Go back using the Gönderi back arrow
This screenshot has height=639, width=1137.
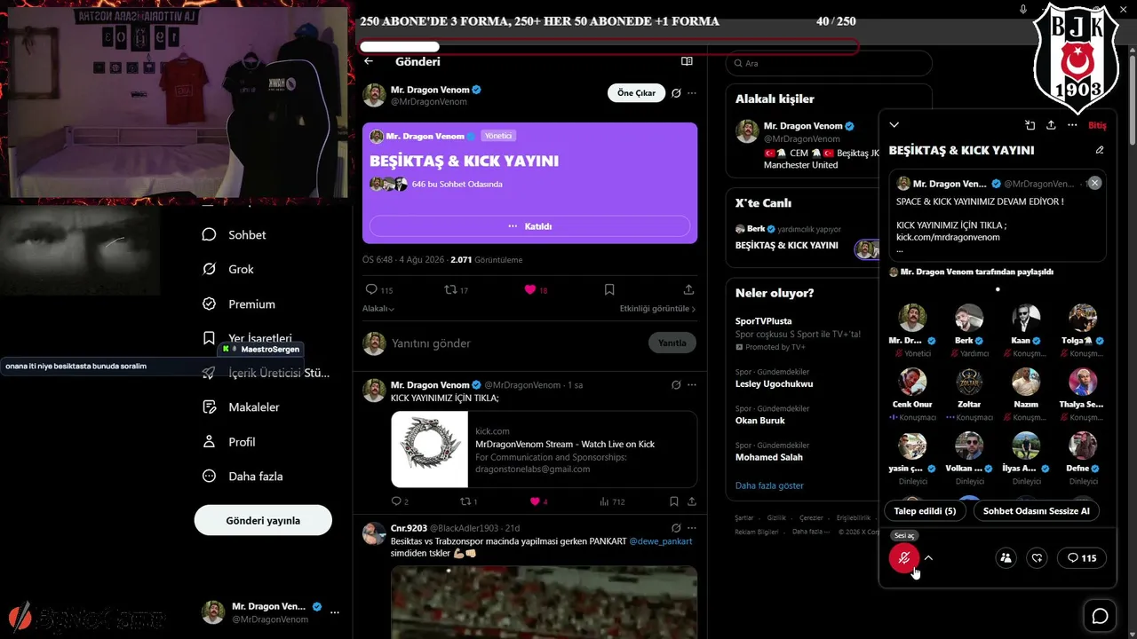click(369, 61)
